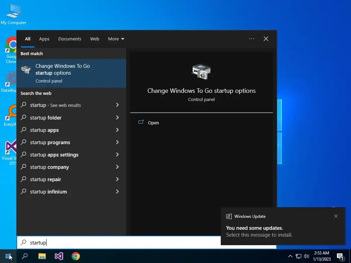Expand chevron for 'startup - See web results'
The width and height of the screenshot is (351, 263).
click(117, 105)
